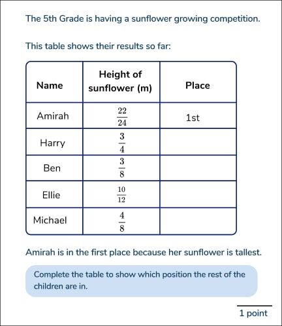Click Ellie's empty Place cell
This screenshot has height=326, width=282.
pos(198,194)
